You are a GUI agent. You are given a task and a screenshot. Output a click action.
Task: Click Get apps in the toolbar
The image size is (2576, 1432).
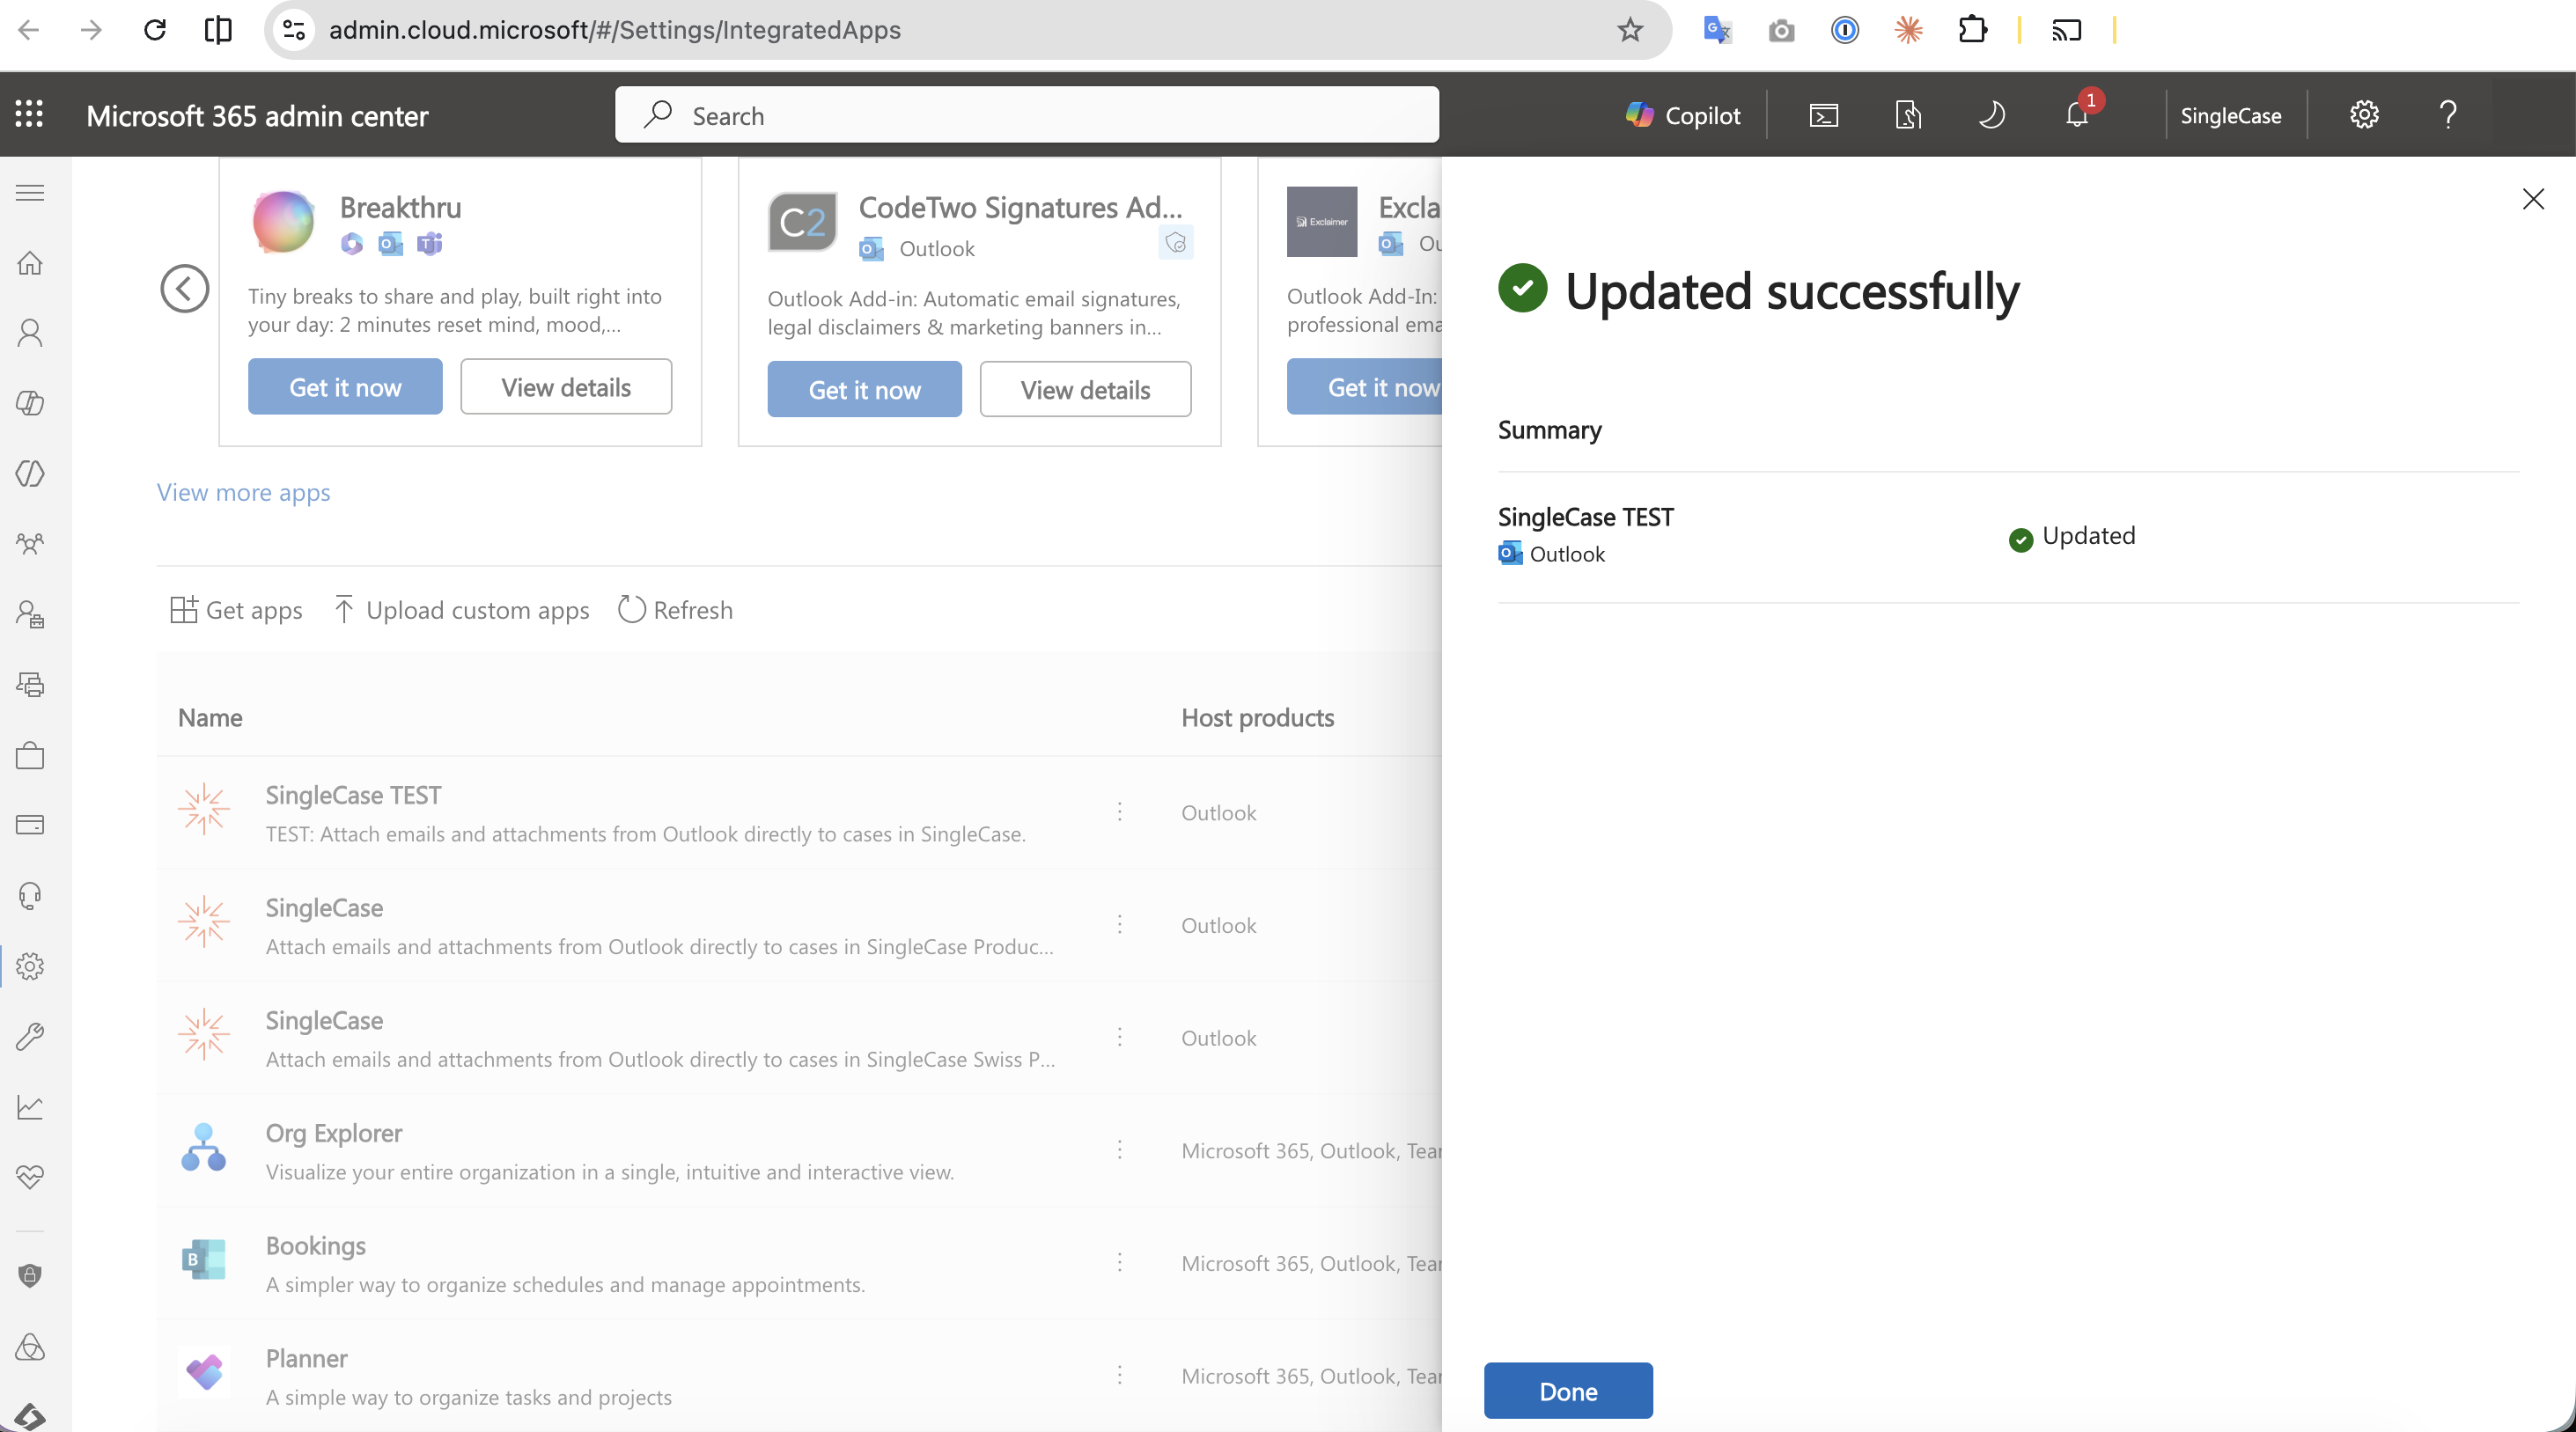[236, 610]
